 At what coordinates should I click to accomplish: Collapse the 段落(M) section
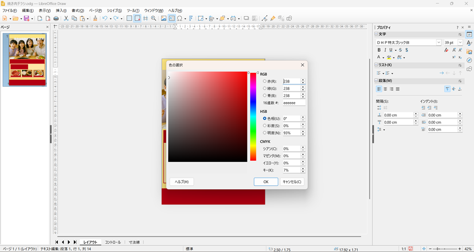click(376, 81)
